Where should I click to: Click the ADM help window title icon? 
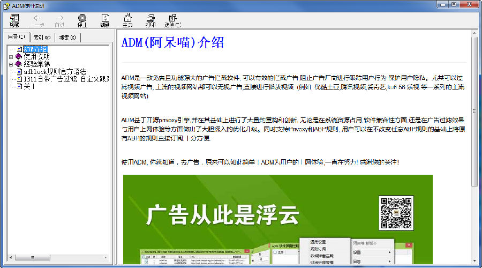coord(6,5)
